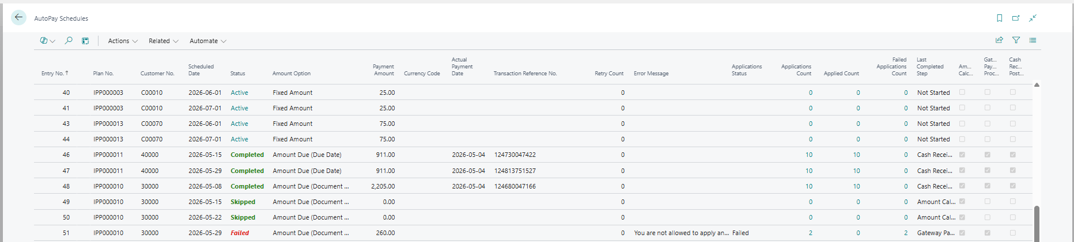Open the Copilot icon menu
The height and width of the screenshot is (242, 1074).
(47, 41)
